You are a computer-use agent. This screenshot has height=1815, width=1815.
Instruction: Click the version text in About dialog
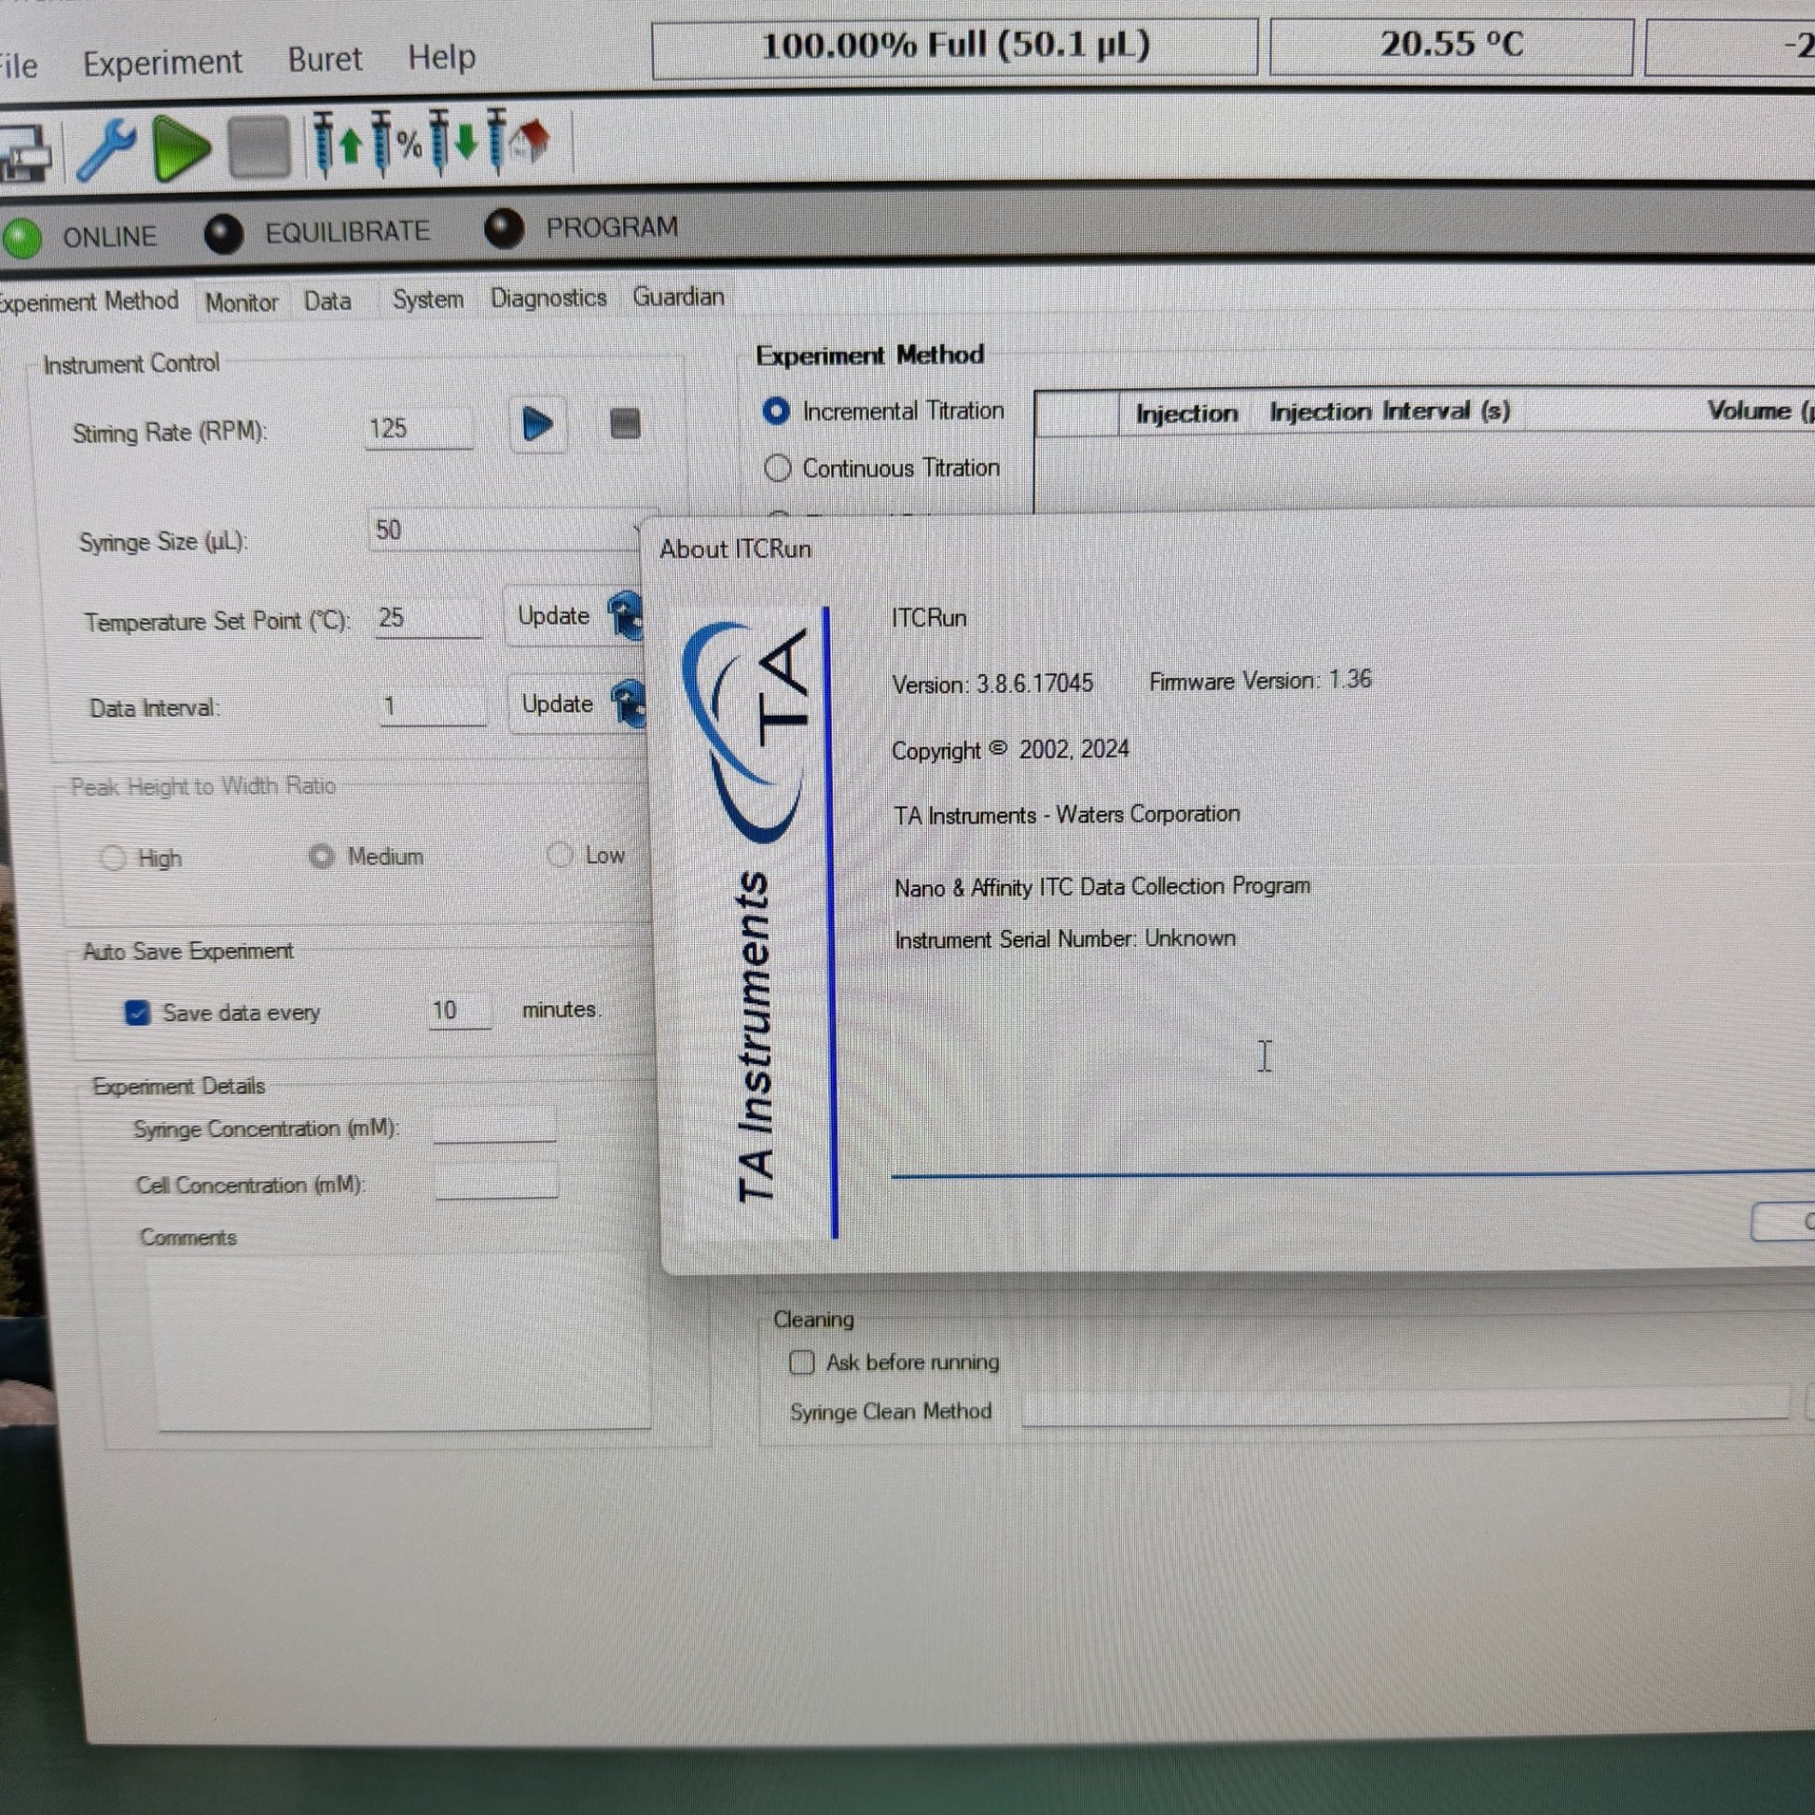(993, 684)
